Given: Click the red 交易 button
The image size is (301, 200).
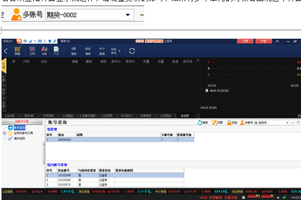Looking at the screenshot, I should [245, 41].
